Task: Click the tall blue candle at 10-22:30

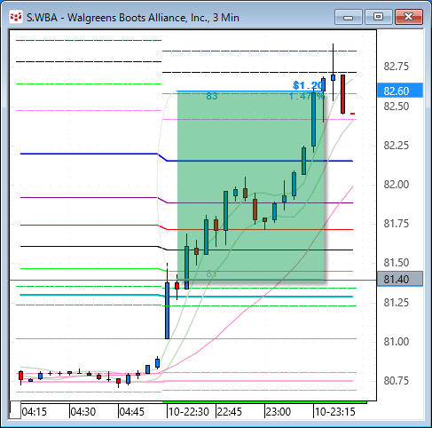Action: [x=167, y=311]
